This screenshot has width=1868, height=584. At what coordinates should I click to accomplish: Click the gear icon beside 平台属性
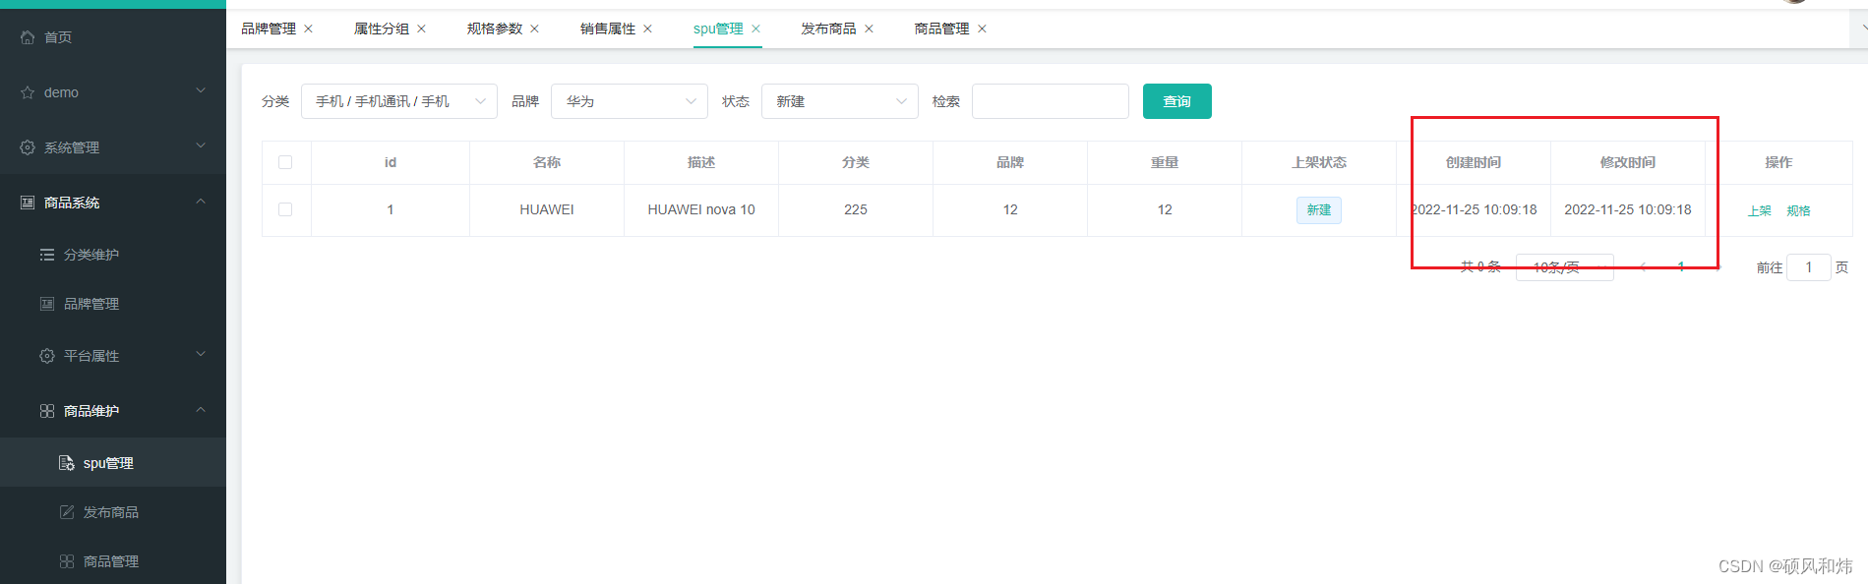coord(47,356)
